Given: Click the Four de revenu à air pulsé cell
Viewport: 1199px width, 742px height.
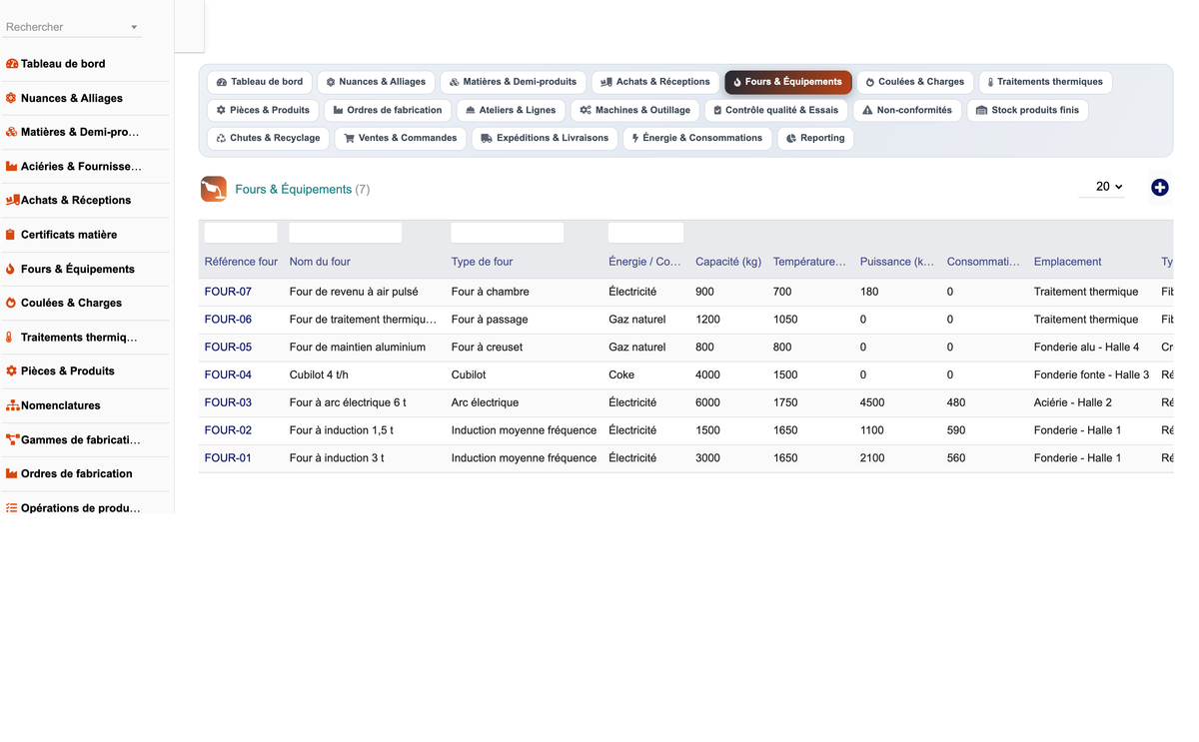Looking at the screenshot, I should tap(354, 292).
